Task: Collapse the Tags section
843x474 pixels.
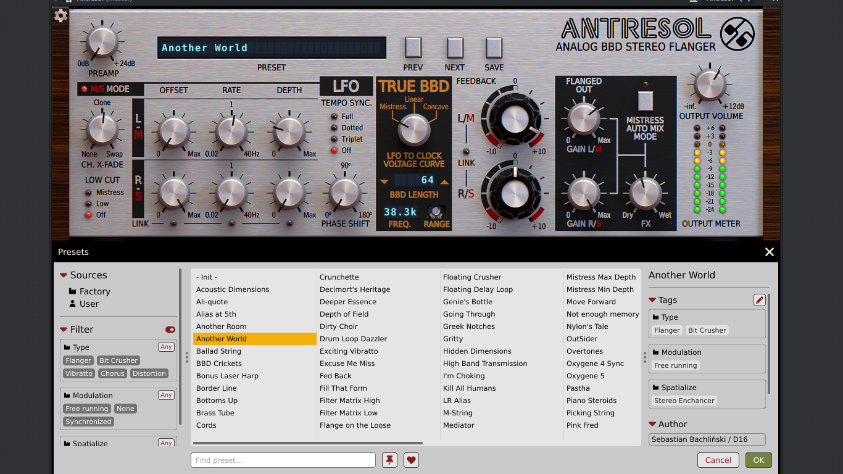Action: coord(652,300)
